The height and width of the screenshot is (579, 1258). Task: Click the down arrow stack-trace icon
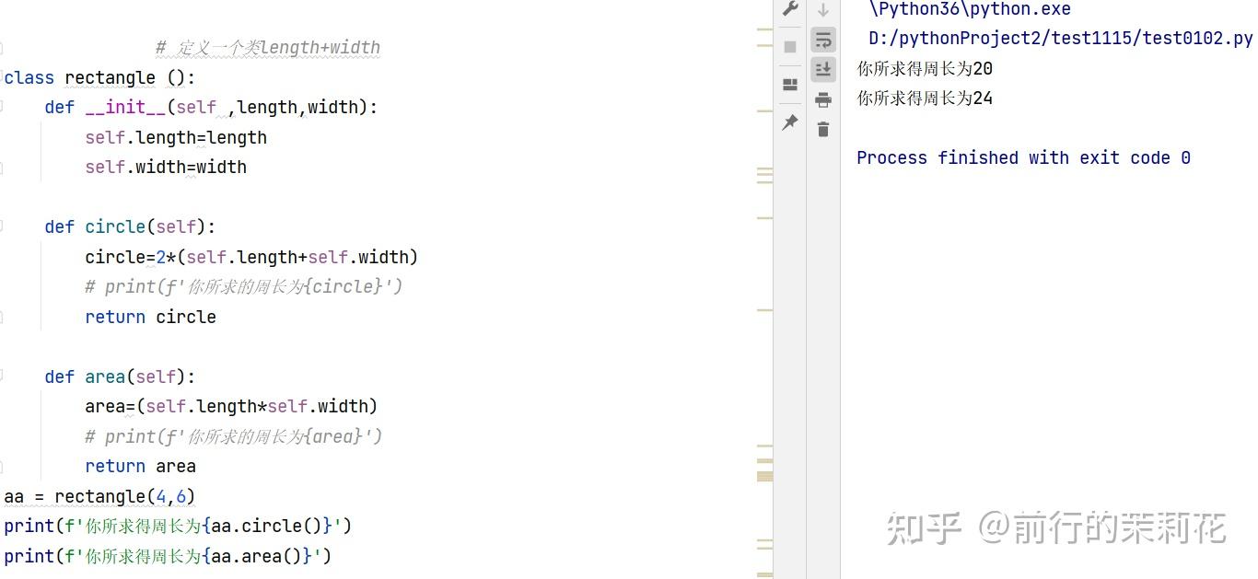pos(823,10)
